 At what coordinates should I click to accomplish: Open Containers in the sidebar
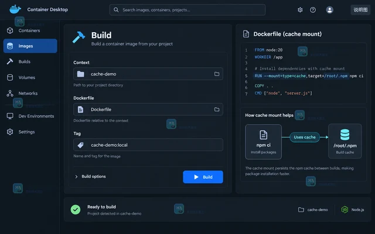click(30, 30)
